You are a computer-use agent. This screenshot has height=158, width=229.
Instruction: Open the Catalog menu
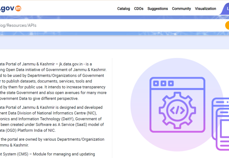[123, 9]
